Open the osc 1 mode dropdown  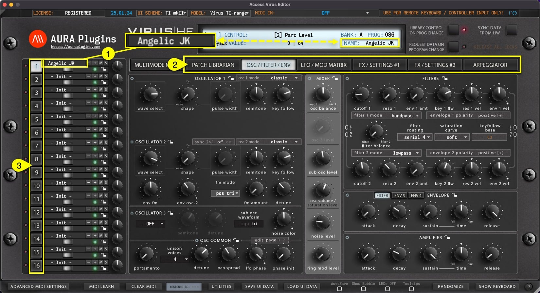(268, 78)
